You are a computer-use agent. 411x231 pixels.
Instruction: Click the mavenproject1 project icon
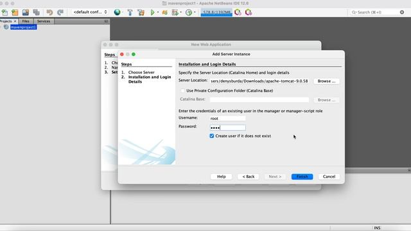(6, 27)
